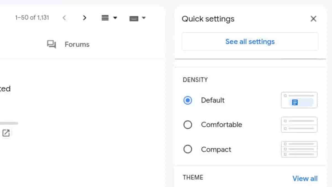This screenshot has width=332, height=187.
Task: Click the input tools keyboard icon
Action: point(134,18)
